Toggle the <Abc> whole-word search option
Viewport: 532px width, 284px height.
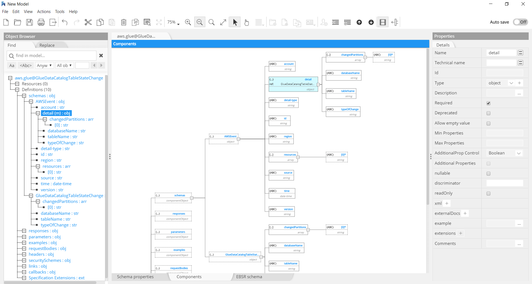pyautogui.click(x=26, y=66)
